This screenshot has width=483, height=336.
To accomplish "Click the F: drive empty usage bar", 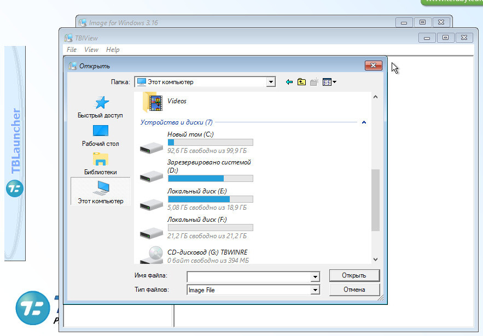I will 211,228.
